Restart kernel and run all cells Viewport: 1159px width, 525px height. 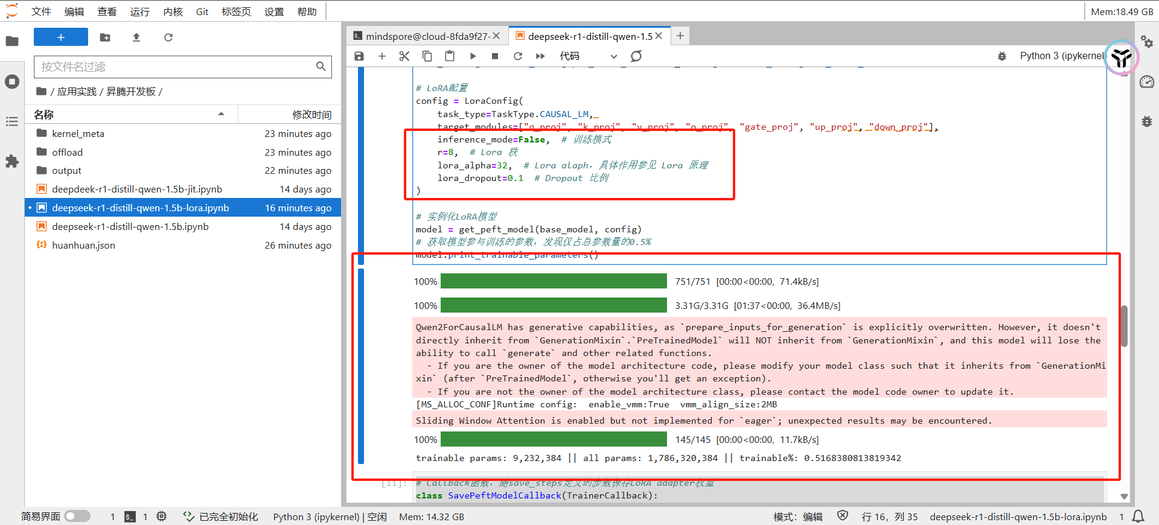tap(540, 56)
